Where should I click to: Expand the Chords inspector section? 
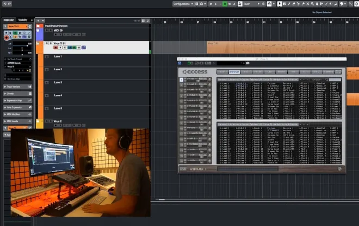(17, 94)
